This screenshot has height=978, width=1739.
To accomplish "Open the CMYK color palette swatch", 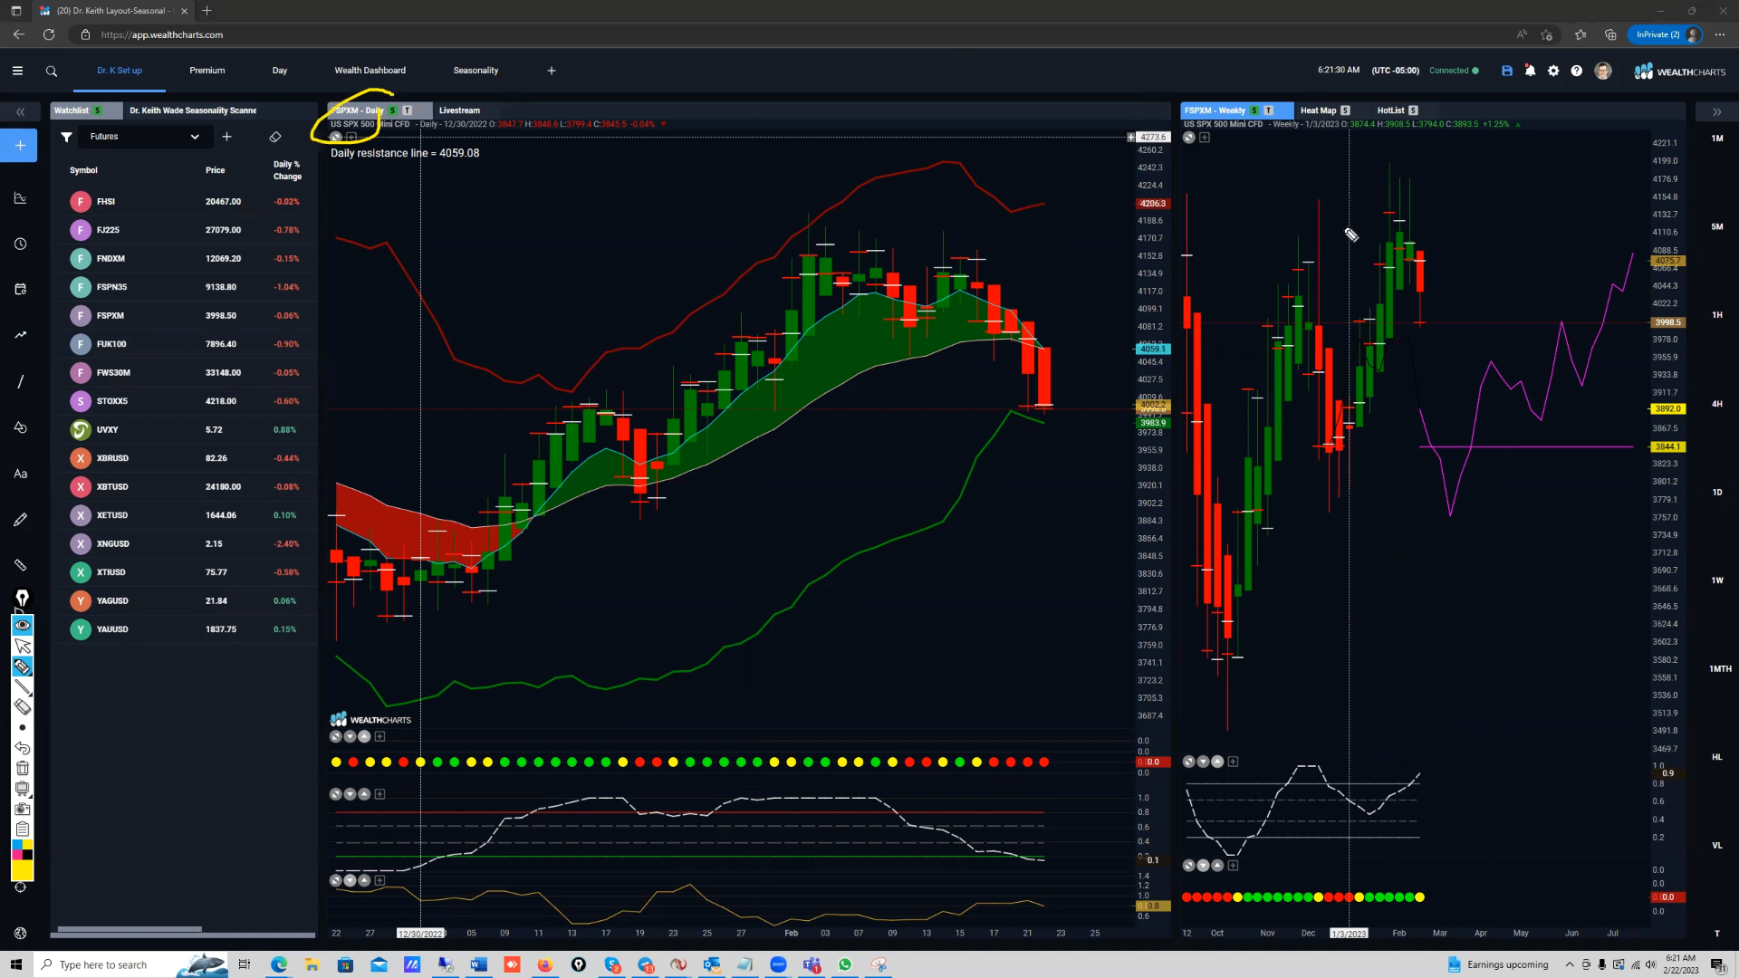I will click(23, 849).
